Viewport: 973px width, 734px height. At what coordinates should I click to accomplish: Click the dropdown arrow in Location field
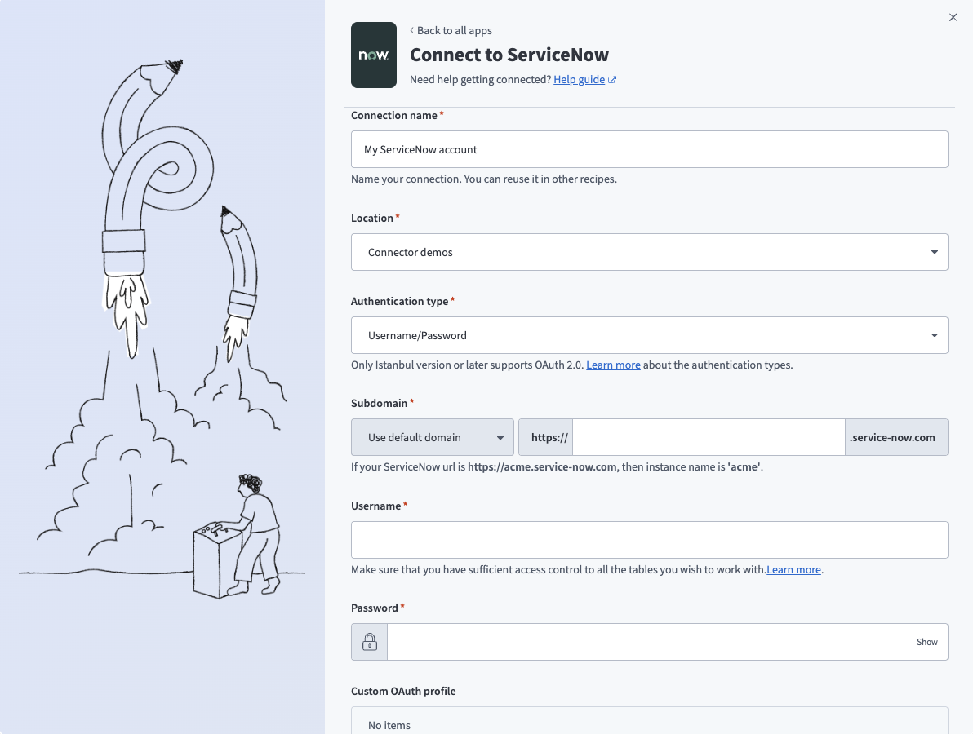(x=934, y=252)
